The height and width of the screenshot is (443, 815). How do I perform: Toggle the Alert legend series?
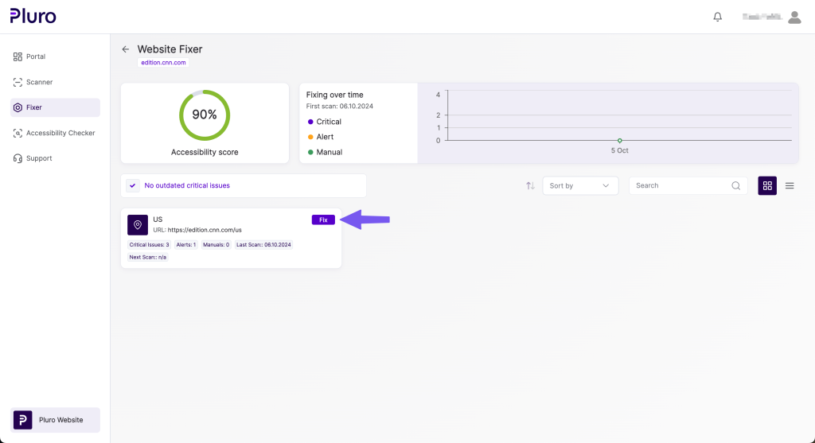click(x=321, y=137)
